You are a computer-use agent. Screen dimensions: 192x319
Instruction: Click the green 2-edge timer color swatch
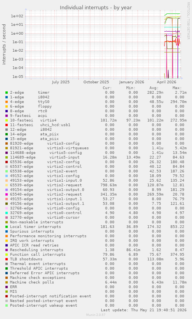tap(7, 93)
